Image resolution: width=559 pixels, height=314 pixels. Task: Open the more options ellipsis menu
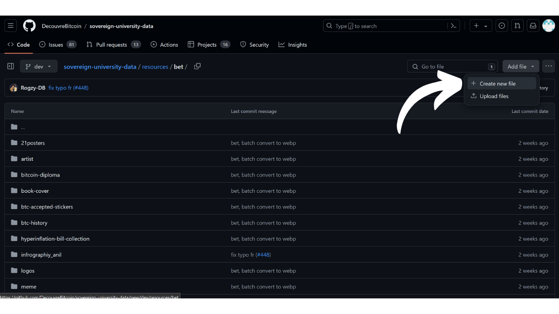(x=549, y=66)
